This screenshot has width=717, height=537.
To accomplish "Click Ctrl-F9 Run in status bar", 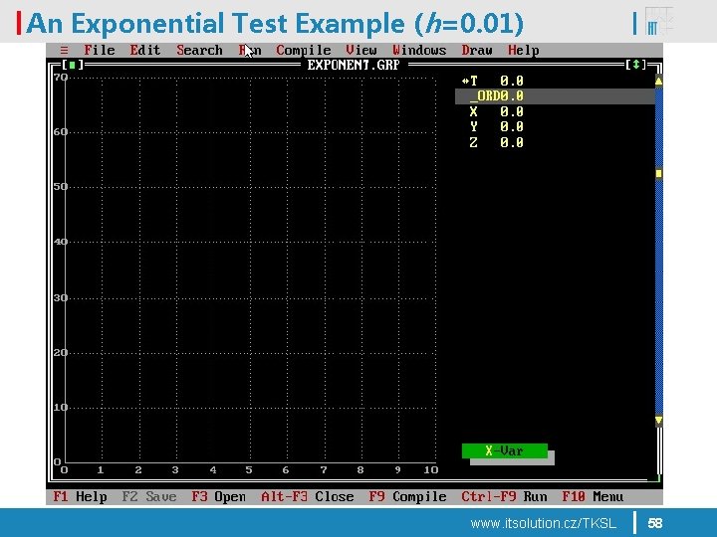I will click(504, 497).
